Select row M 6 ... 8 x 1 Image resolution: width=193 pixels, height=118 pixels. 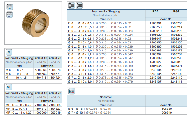(x=33, y=70)
